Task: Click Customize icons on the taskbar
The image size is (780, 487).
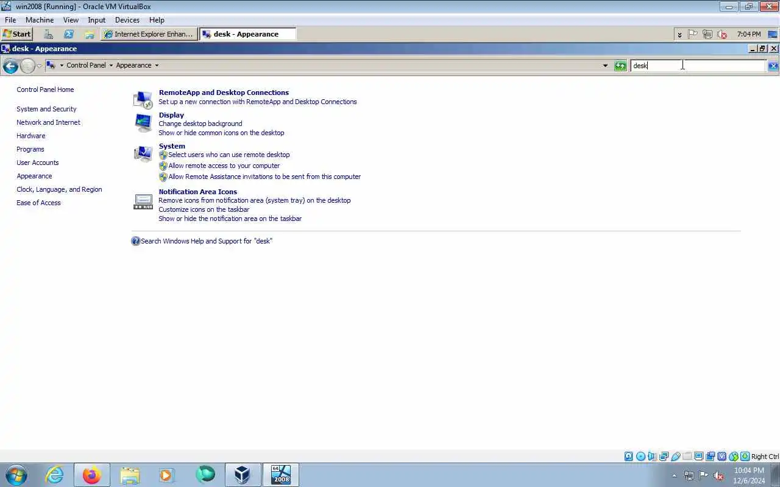Action: (x=204, y=209)
